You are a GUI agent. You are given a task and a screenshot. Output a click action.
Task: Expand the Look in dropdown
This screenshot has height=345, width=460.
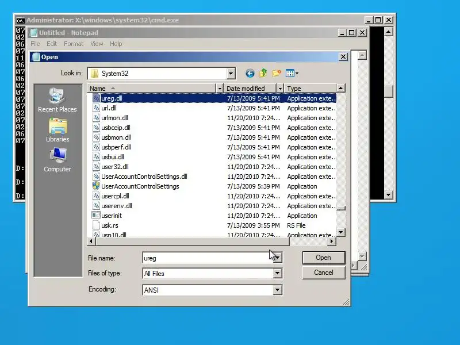point(231,74)
